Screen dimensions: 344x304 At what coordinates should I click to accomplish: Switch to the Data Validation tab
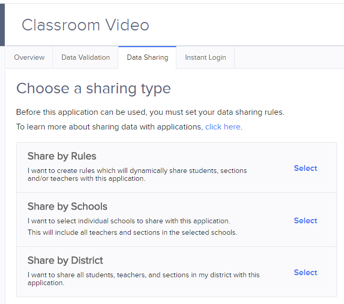tap(86, 58)
